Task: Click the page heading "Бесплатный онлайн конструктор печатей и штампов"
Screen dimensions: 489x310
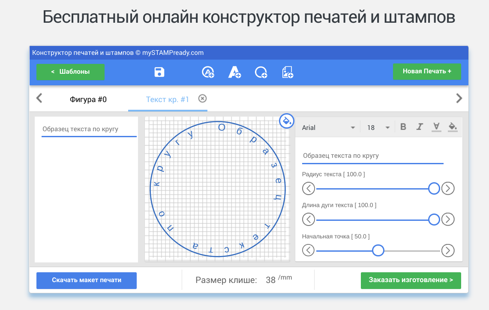Action: (x=249, y=17)
